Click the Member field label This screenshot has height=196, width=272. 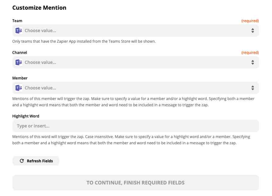(20, 78)
